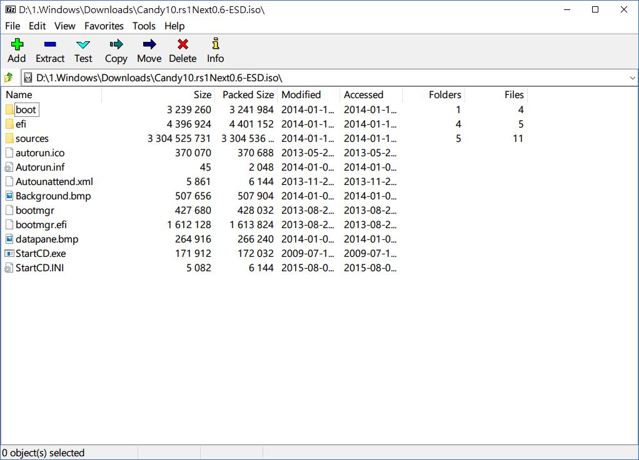Click sources files count 11
Image resolution: width=639 pixels, height=460 pixels.
(x=518, y=139)
